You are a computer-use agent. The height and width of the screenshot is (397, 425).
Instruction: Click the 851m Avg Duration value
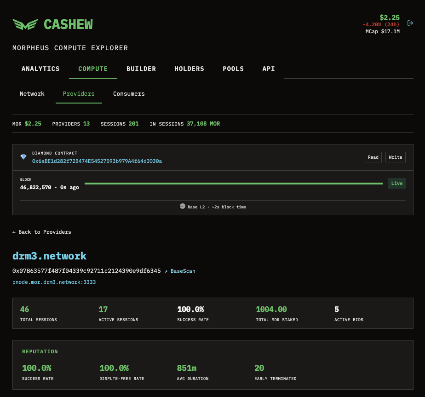coord(187,368)
